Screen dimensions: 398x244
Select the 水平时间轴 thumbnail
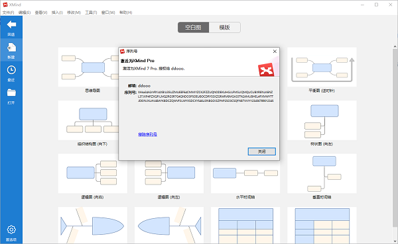click(245, 177)
